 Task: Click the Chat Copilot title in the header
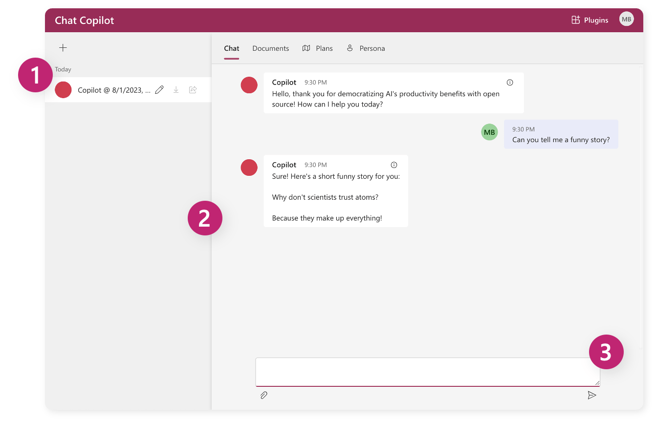(84, 20)
